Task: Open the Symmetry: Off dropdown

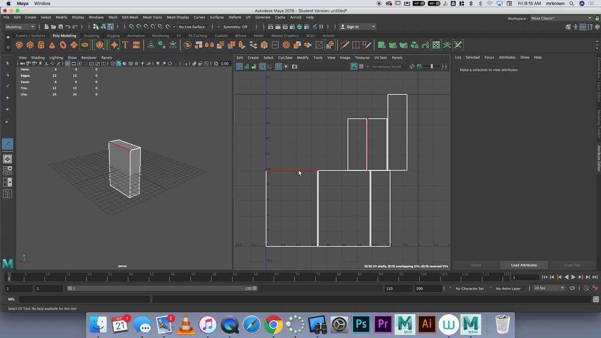Action: (x=235, y=27)
